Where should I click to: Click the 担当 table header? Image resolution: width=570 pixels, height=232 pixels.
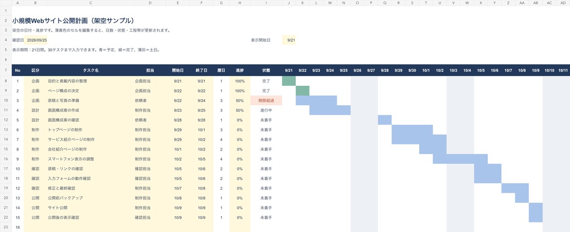(150, 70)
